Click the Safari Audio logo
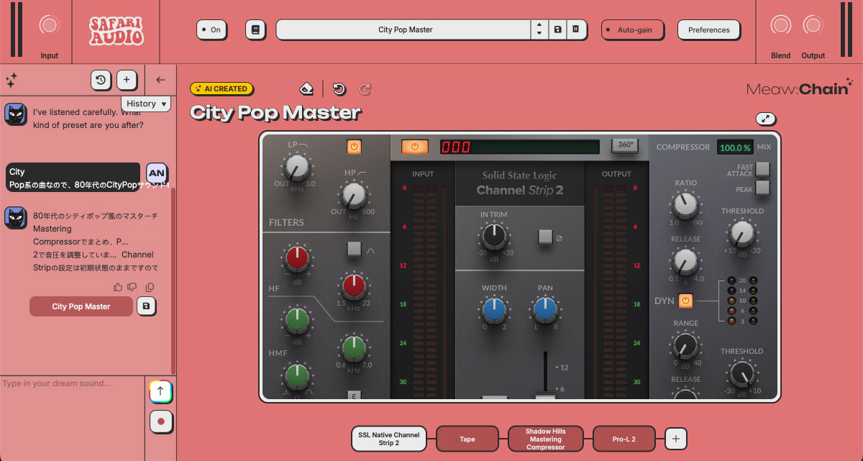The height and width of the screenshot is (461, 863). 116,31
